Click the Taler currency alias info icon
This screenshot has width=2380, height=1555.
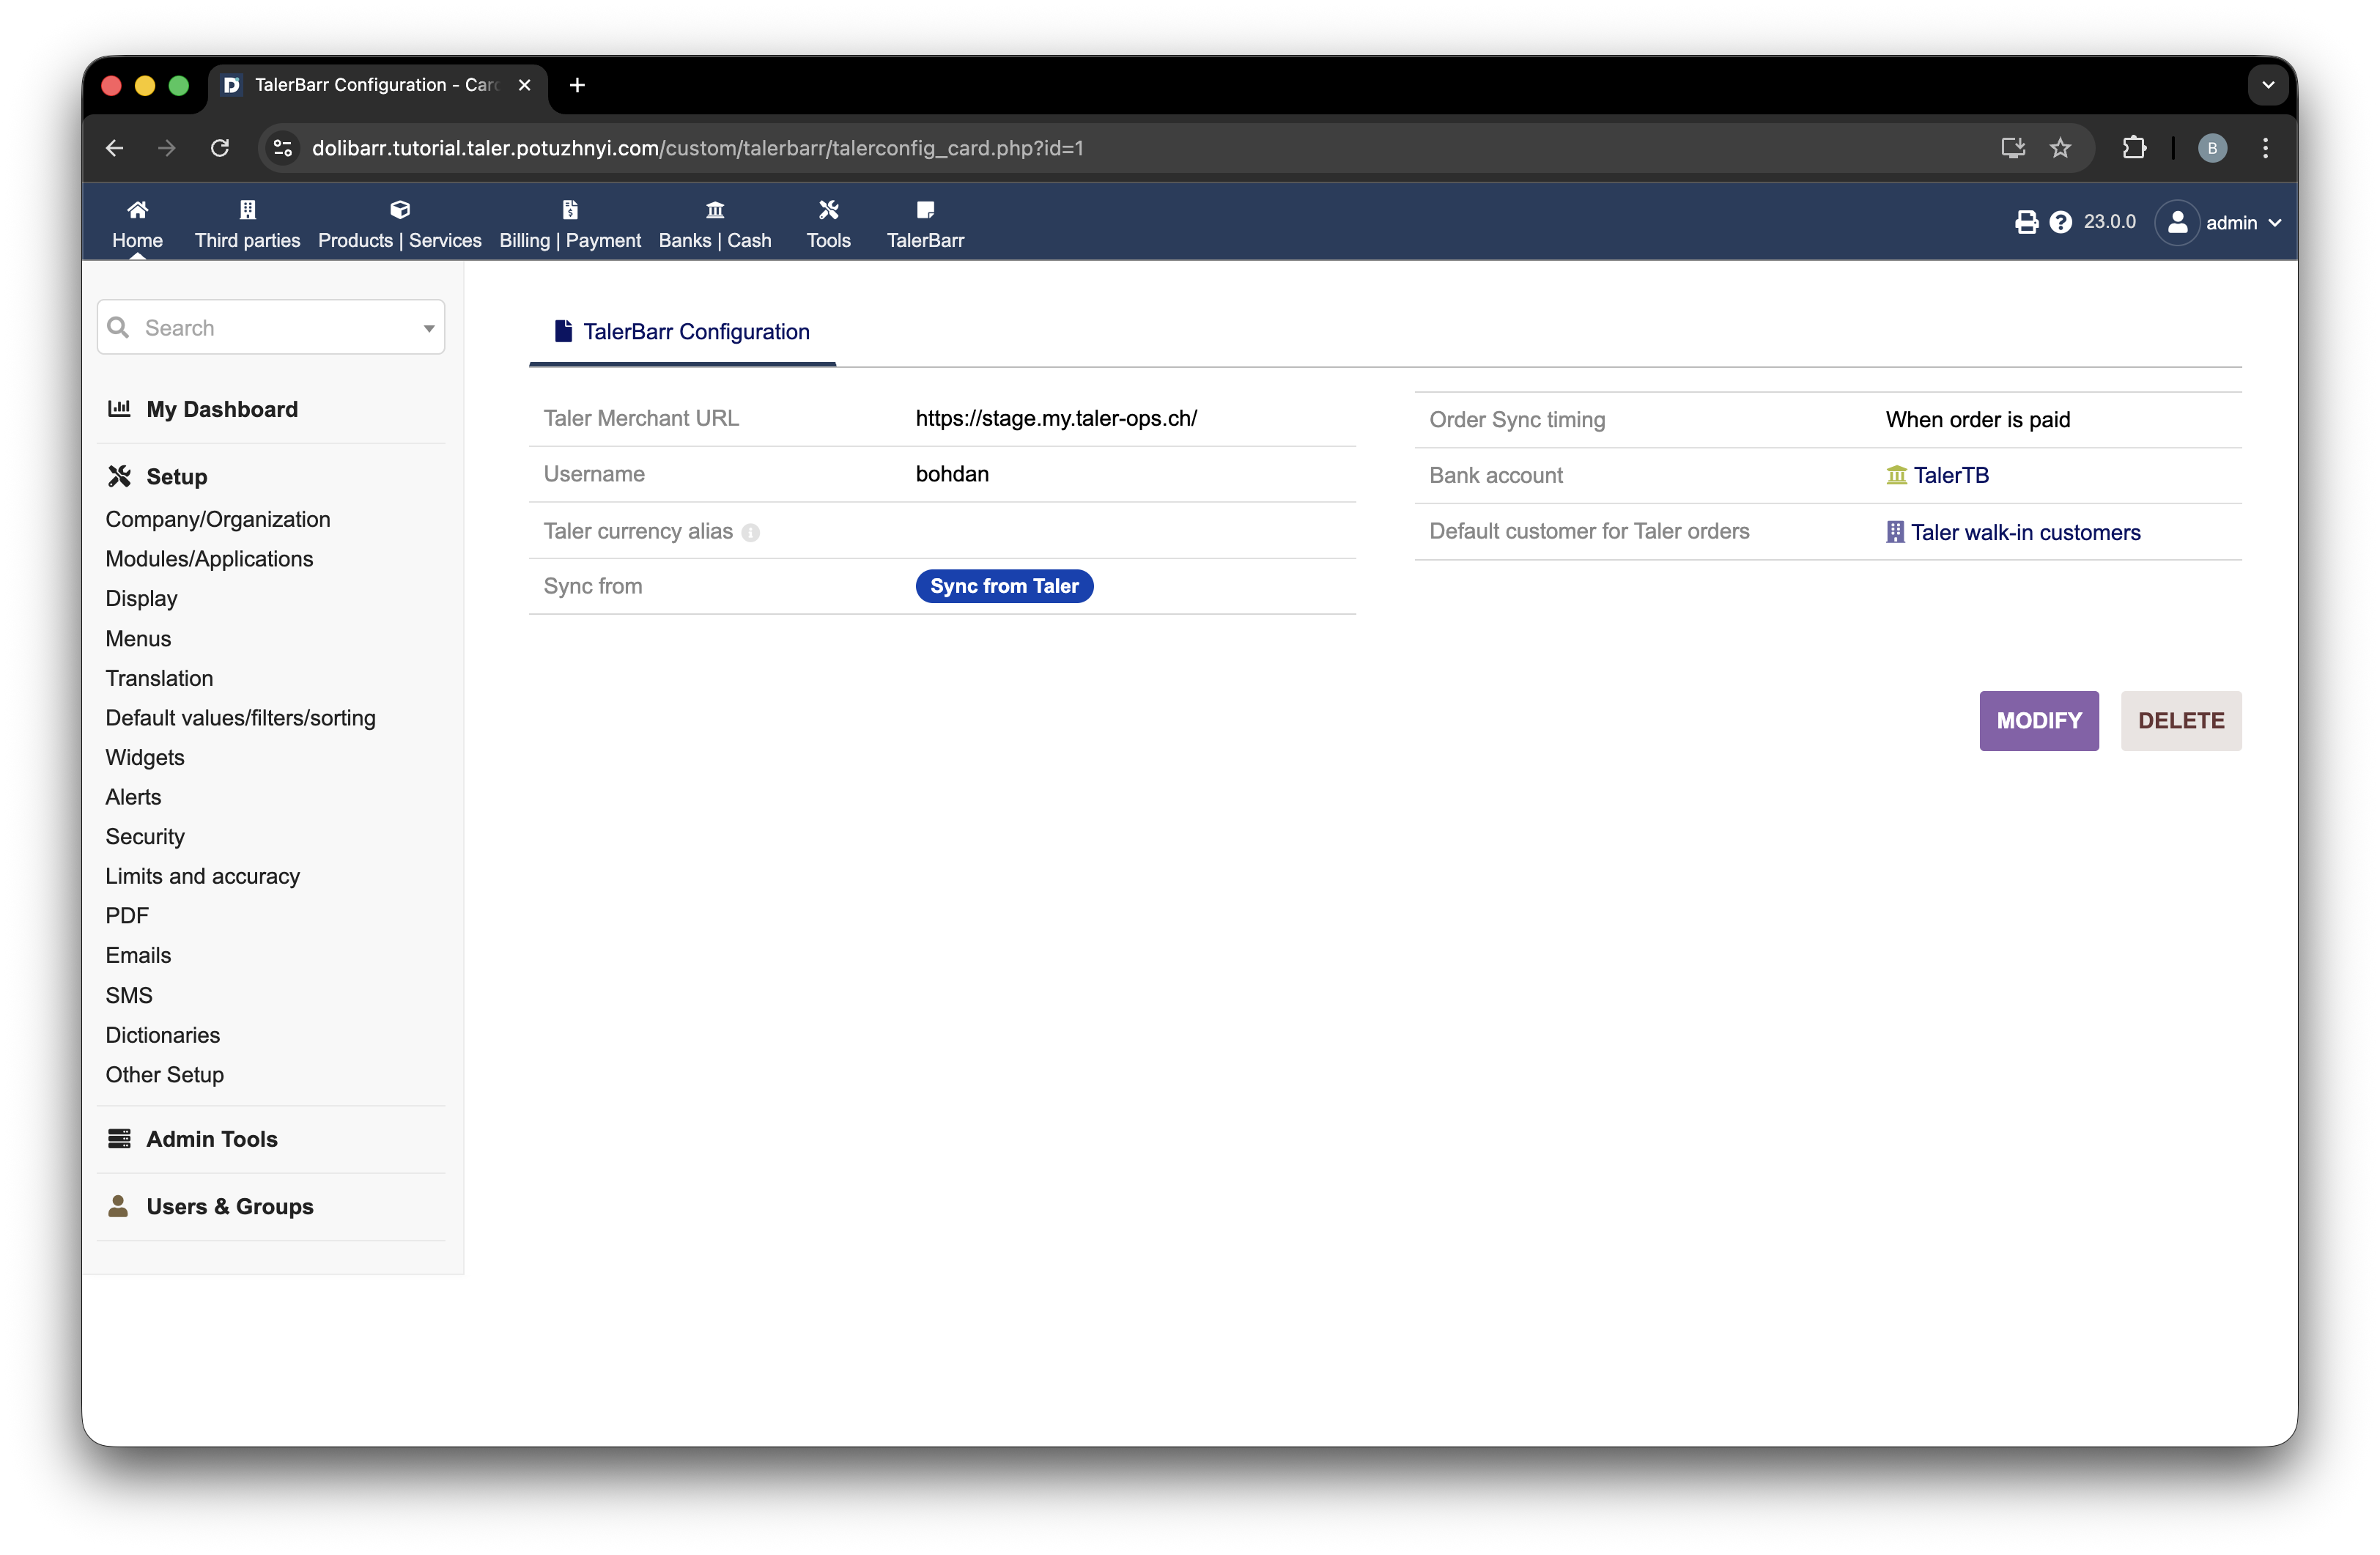click(x=751, y=533)
